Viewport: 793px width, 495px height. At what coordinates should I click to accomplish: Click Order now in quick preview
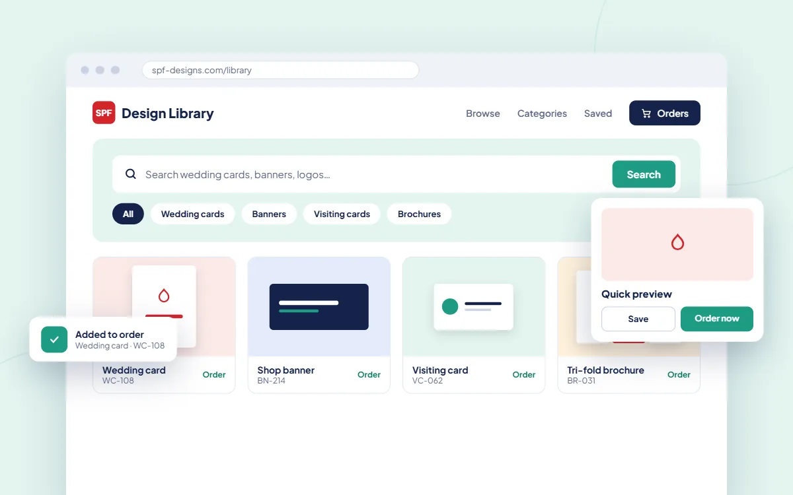click(x=717, y=319)
